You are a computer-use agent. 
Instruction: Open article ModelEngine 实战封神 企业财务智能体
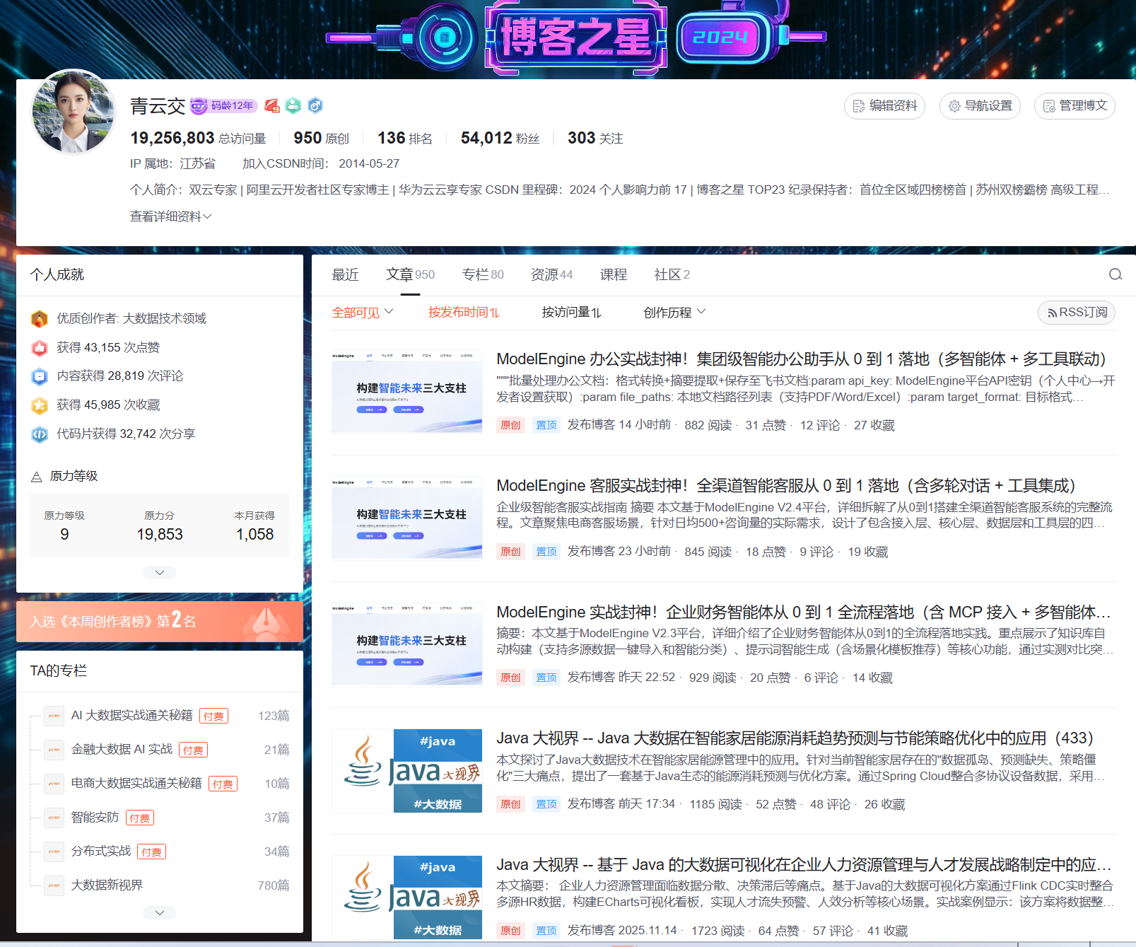click(x=803, y=612)
